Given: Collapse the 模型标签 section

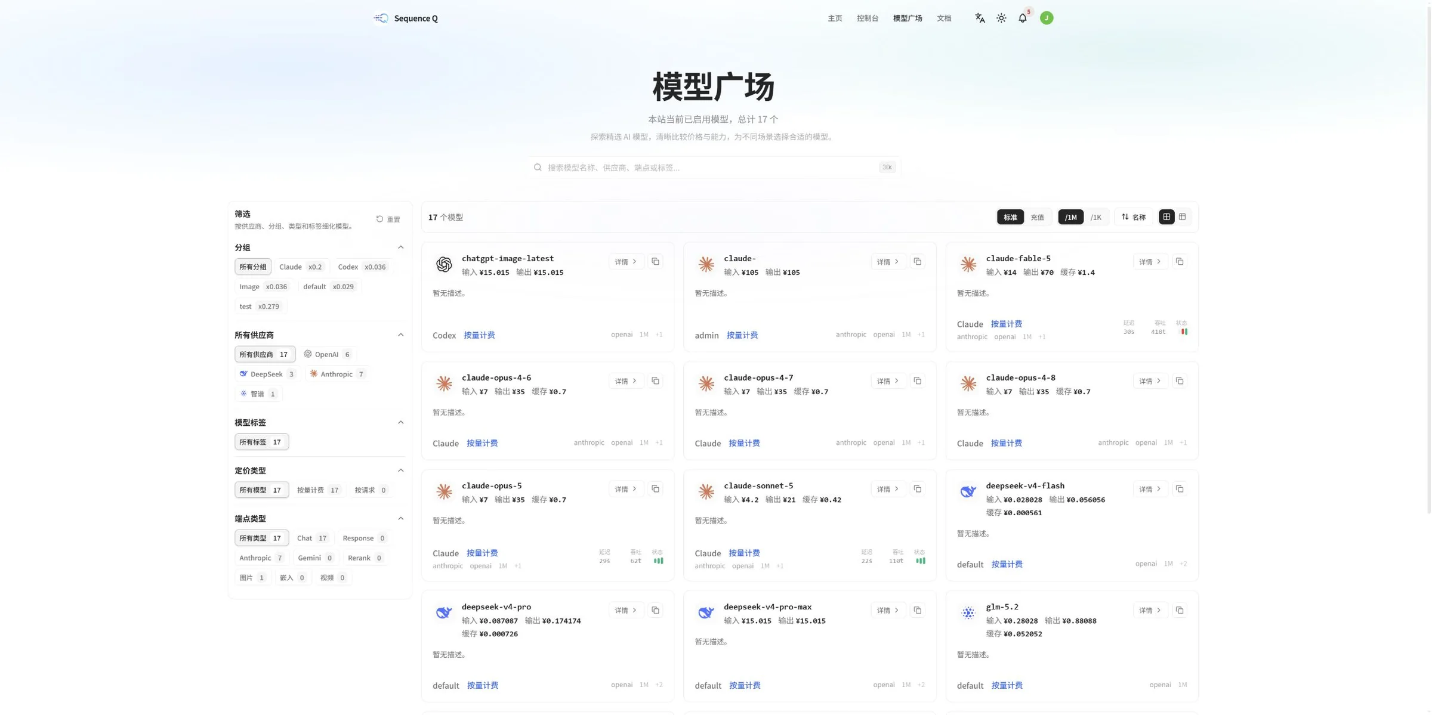Looking at the screenshot, I should tap(401, 423).
